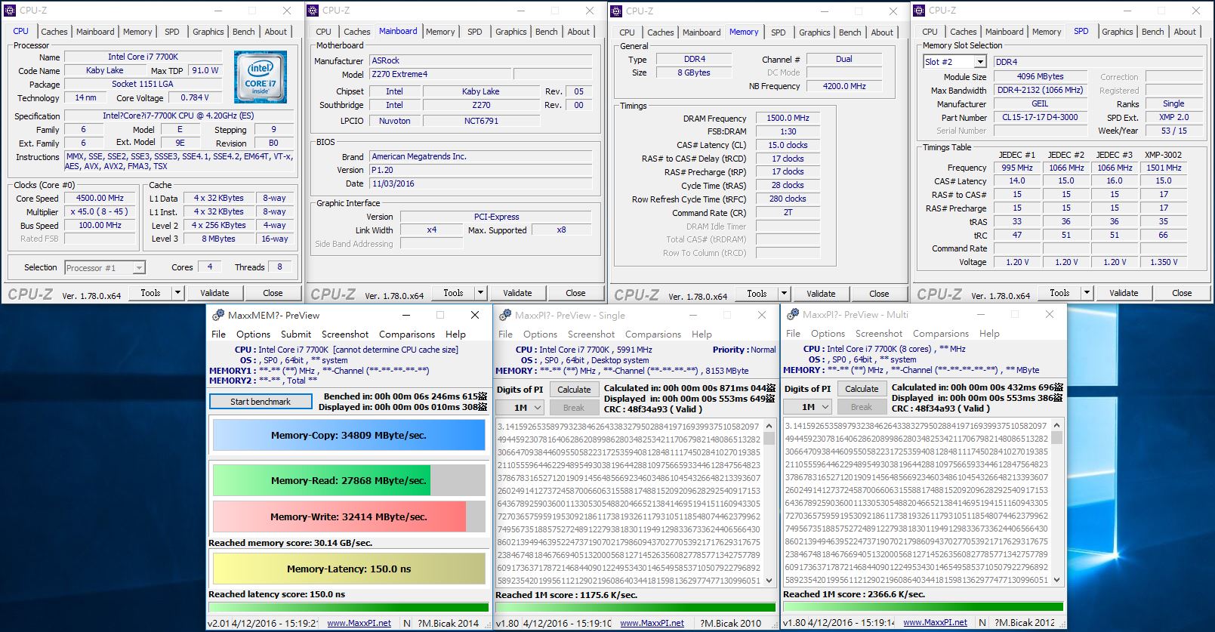Click MaxxPI Multi window title icon
Screen dimensions: 1215x632
point(793,314)
